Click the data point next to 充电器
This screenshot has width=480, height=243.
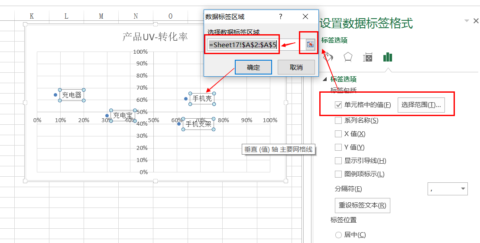point(55,95)
